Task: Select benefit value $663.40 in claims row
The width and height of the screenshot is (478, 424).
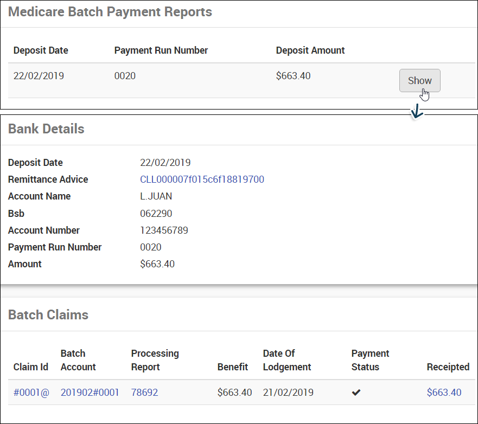Action: click(234, 393)
